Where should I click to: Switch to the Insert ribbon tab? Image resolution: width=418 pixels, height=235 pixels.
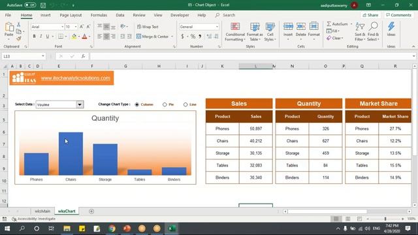[45, 15]
